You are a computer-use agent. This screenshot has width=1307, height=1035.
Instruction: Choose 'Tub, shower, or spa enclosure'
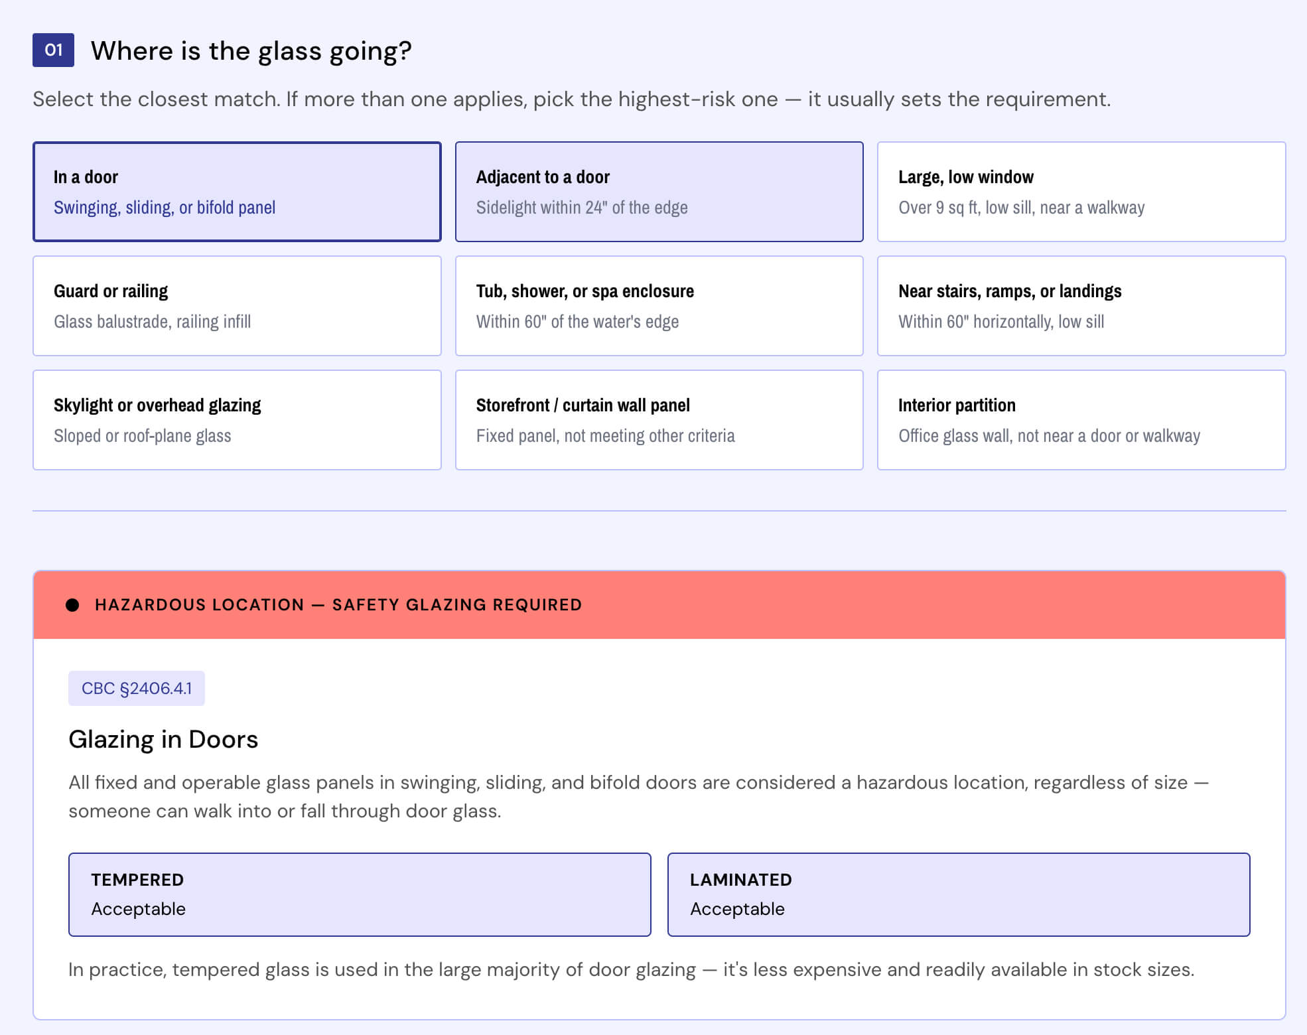(659, 306)
